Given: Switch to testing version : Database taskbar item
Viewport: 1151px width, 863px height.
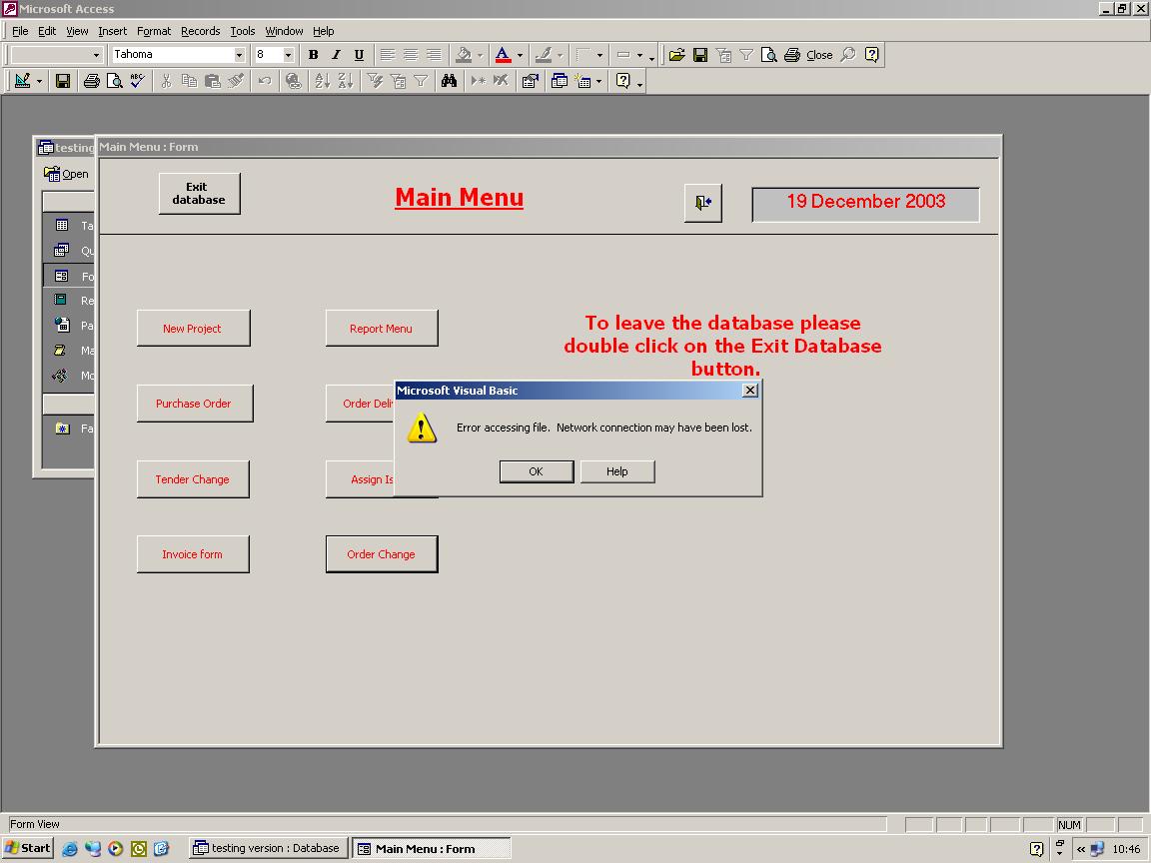Looking at the screenshot, I should pos(267,848).
